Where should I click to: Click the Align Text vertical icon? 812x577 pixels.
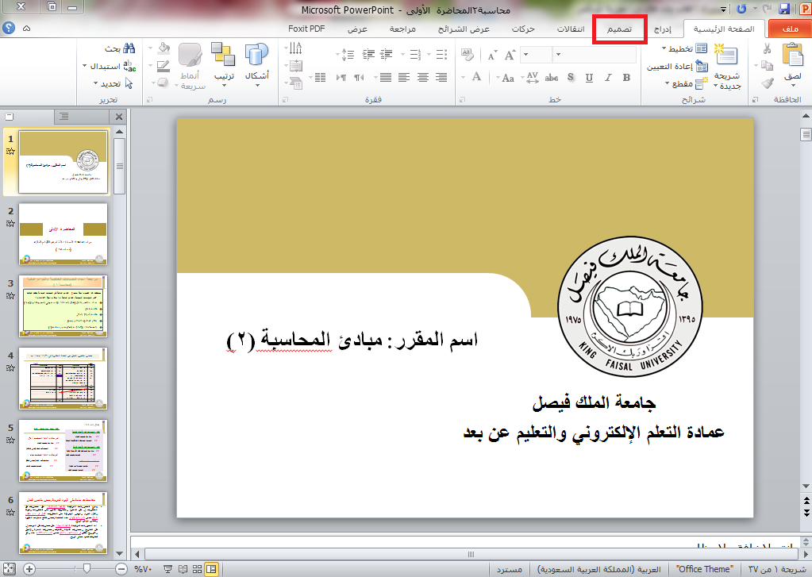coord(296,66)
